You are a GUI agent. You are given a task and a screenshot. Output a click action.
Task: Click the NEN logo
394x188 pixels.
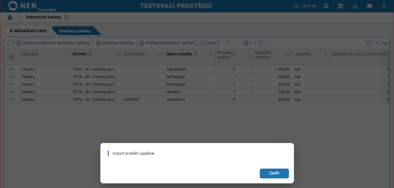click(x=22, y=6)
